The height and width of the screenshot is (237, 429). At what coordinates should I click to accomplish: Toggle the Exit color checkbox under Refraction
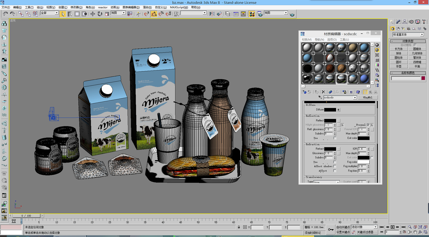[x=372, y=158]
